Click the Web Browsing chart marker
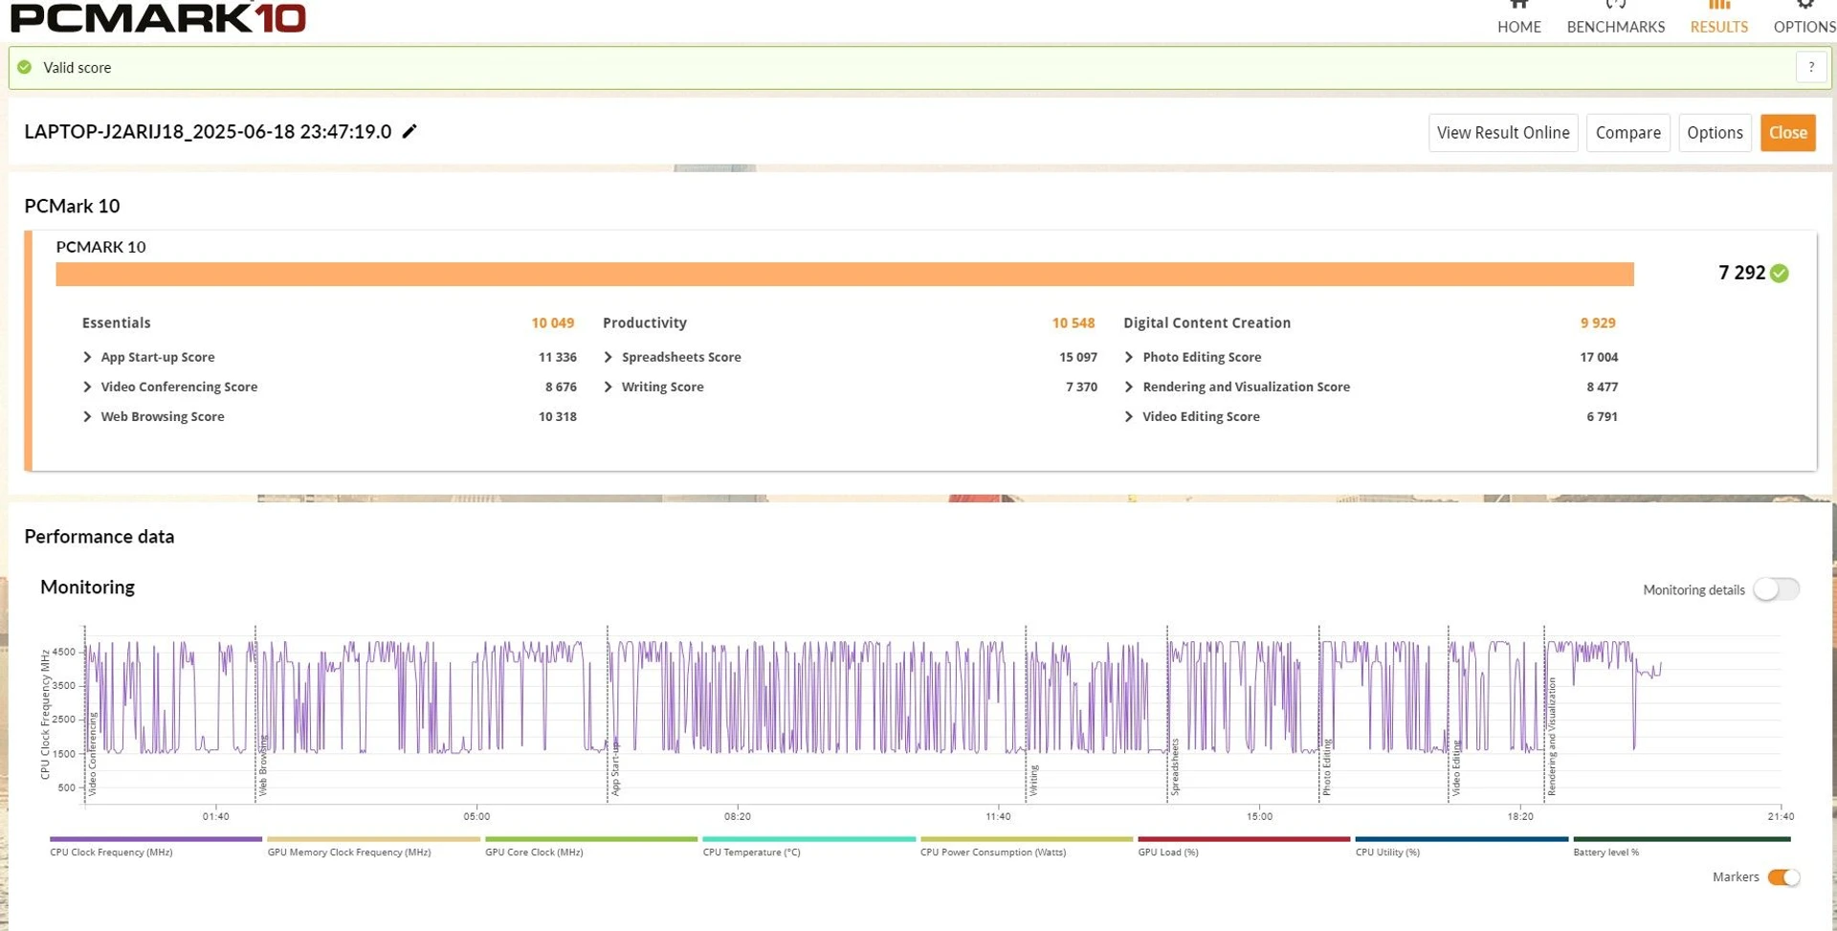1837x931 pixels. (263, 765)
